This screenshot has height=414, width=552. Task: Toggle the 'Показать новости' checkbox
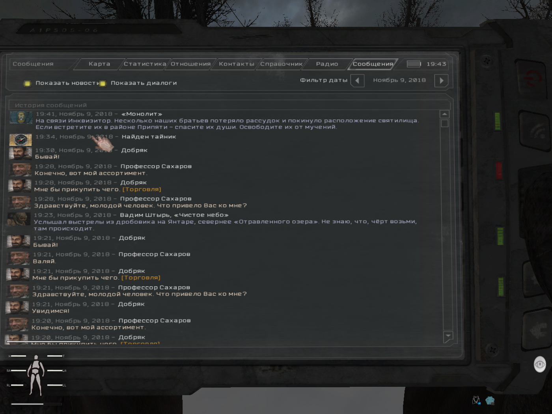coord(27,83)
